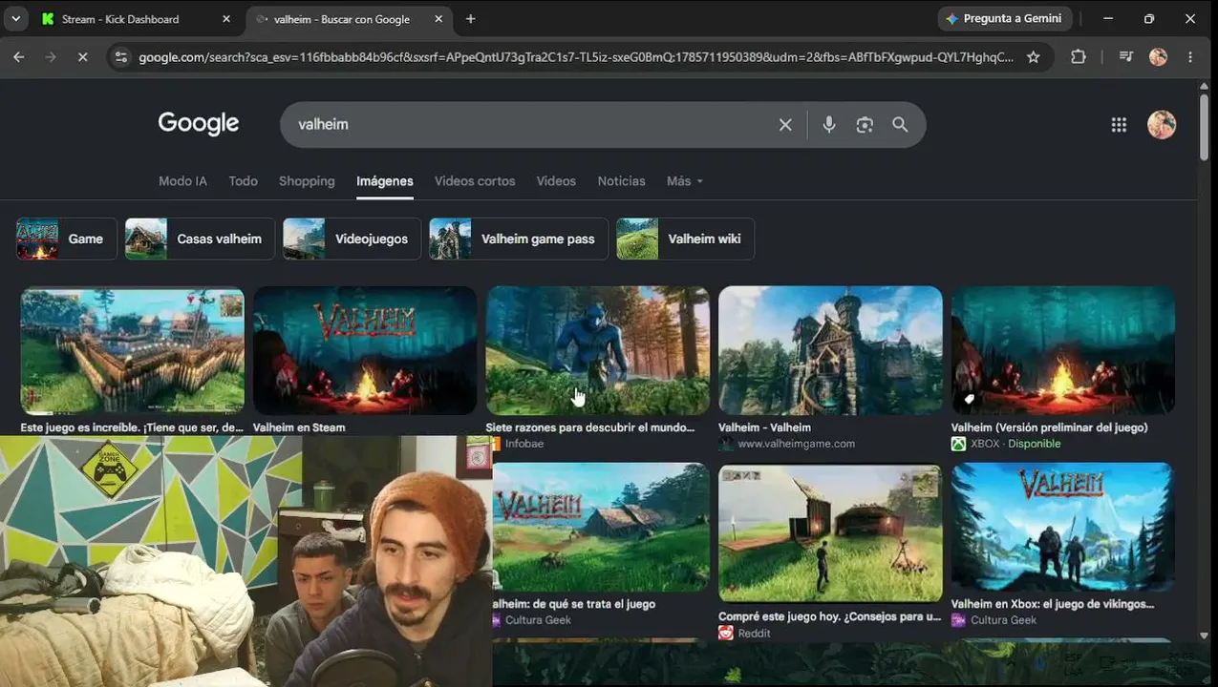Select the Shopping tab

click(x=307, y=181)
